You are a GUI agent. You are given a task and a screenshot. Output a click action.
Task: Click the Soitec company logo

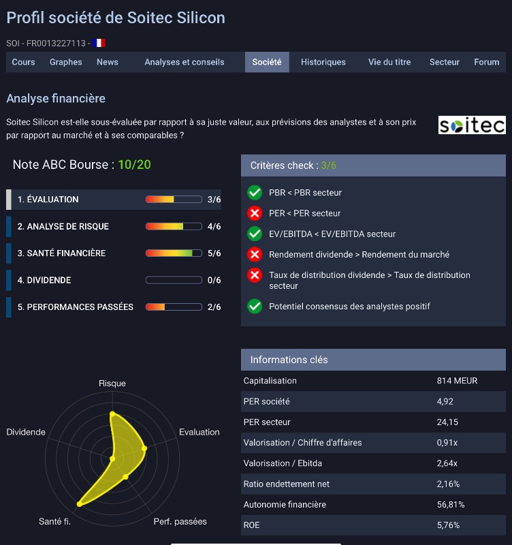click(472, 125)
